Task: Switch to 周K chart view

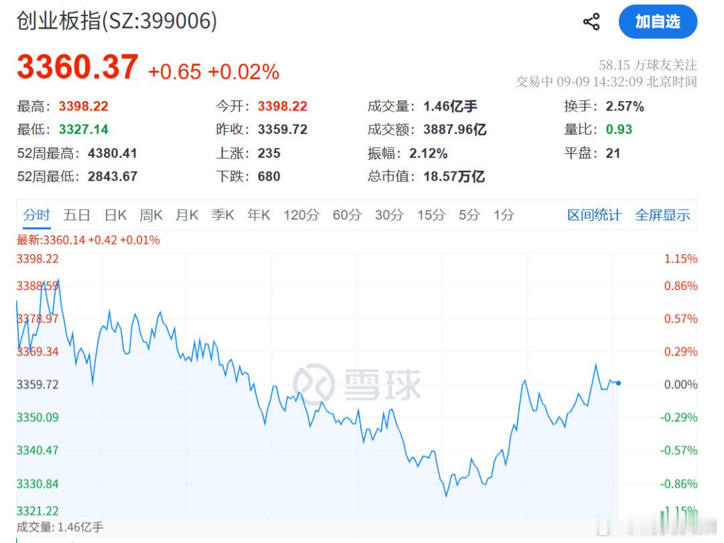Action: tap(151, 215)
